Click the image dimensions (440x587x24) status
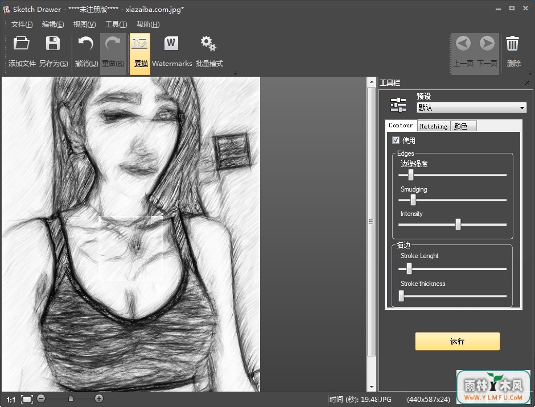The width and height of the screenshot is (535, 407). 428,399
